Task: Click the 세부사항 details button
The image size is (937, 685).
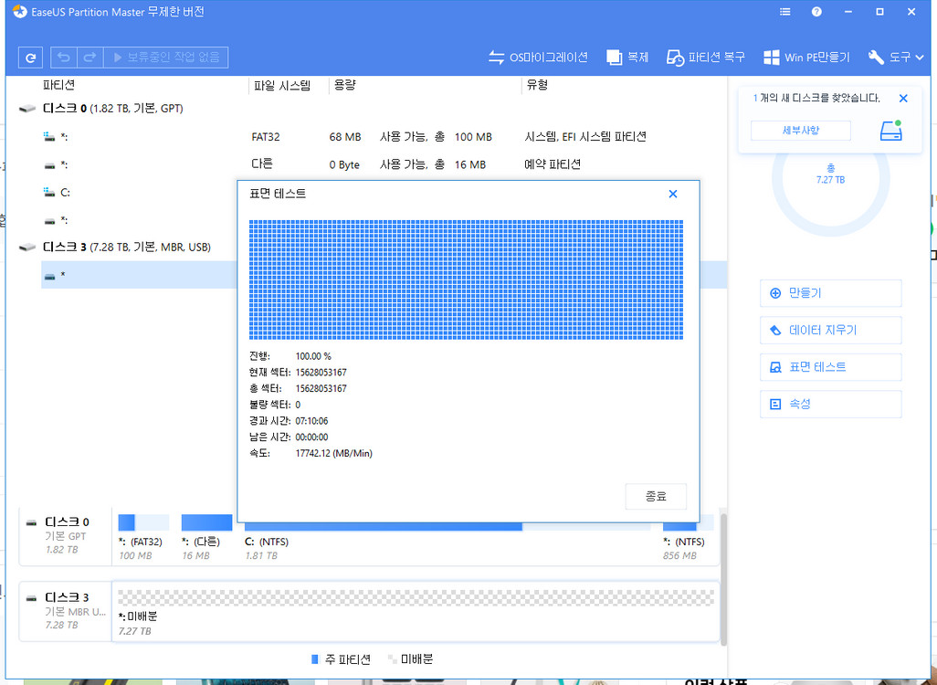Action: coord(801,131)
